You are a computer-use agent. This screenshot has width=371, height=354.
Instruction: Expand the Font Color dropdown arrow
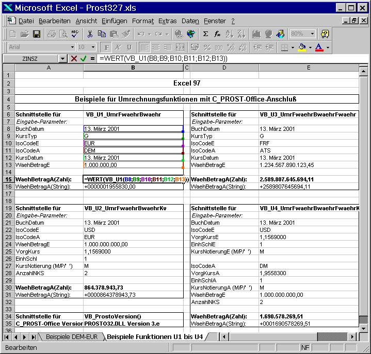[x=328, y=47]
